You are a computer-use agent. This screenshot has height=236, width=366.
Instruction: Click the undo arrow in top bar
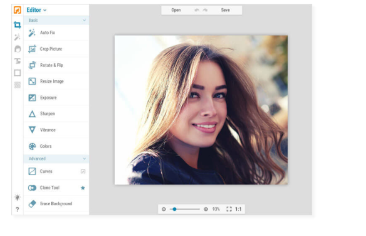(197, 10)
